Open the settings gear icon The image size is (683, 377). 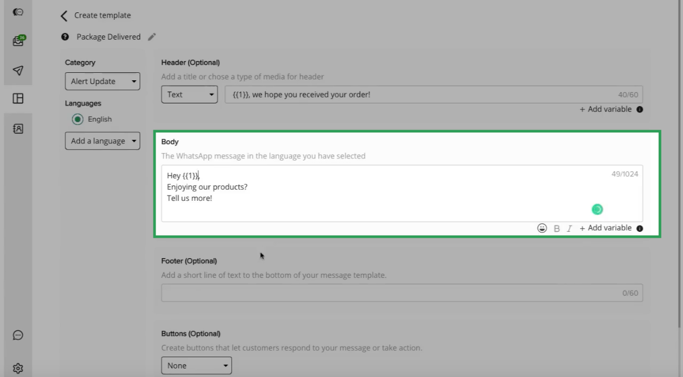pos(18,368)
